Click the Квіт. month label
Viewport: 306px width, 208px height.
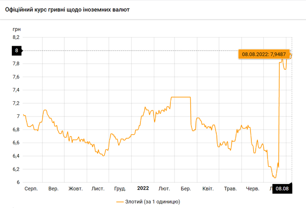208,189
